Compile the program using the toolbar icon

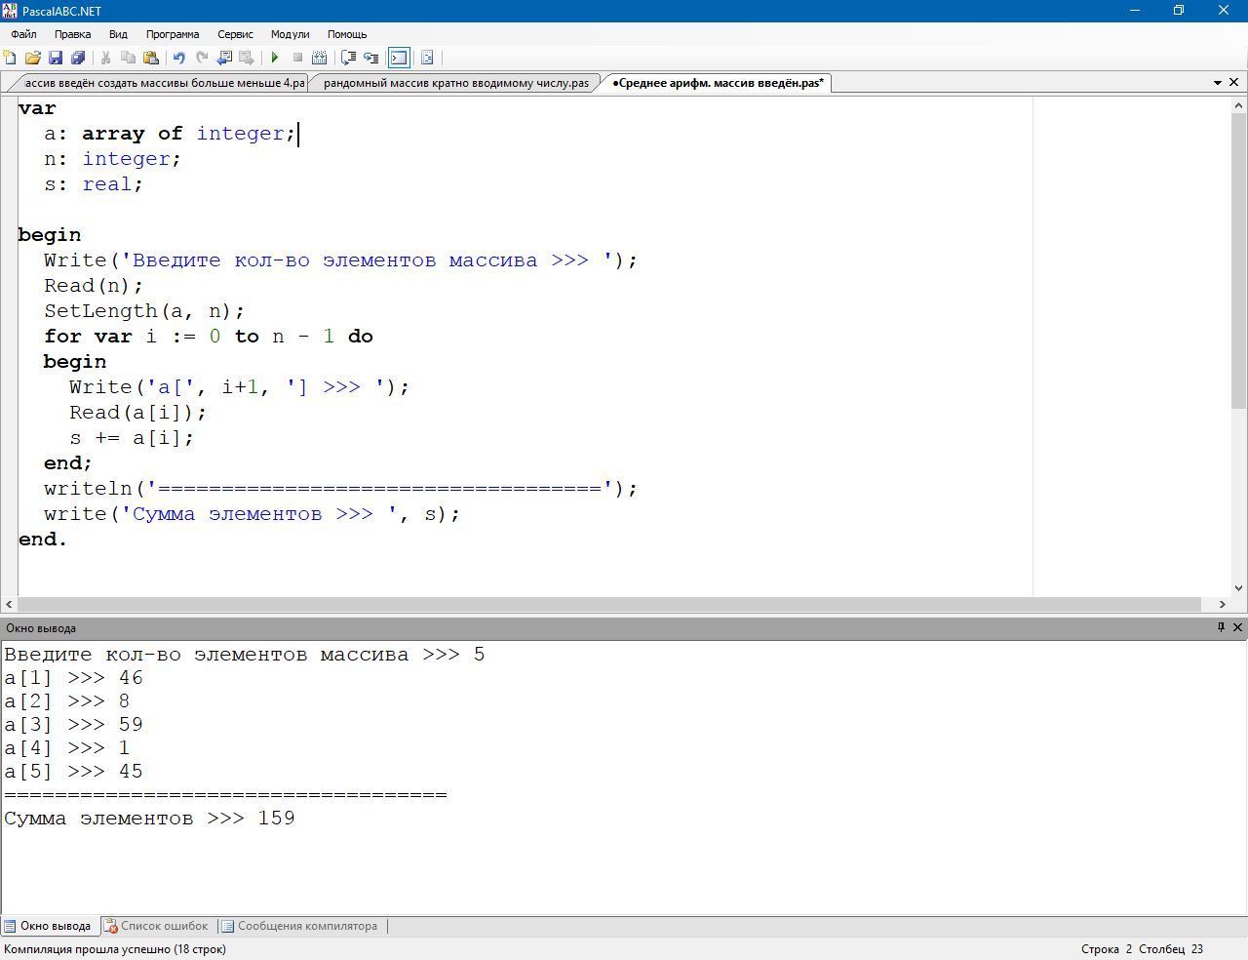[x=319, y=58]
